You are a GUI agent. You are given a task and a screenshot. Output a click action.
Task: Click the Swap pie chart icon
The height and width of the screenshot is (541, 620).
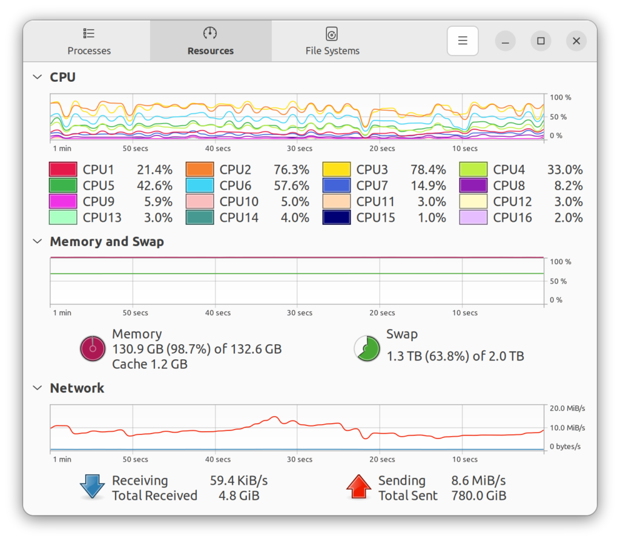367,348
